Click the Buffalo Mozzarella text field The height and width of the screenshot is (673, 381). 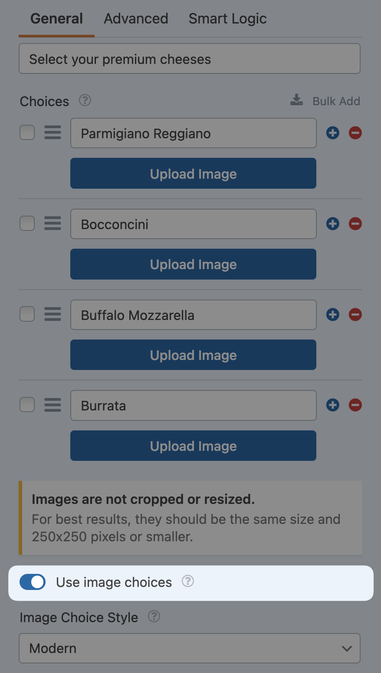click(x=193, y=315)
